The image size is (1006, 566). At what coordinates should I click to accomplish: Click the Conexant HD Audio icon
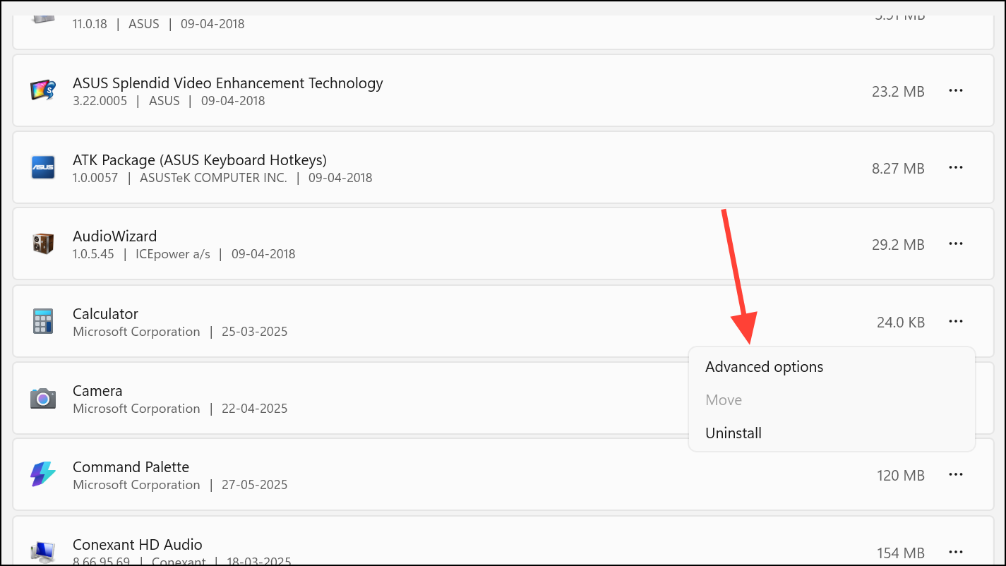[42, 551]
